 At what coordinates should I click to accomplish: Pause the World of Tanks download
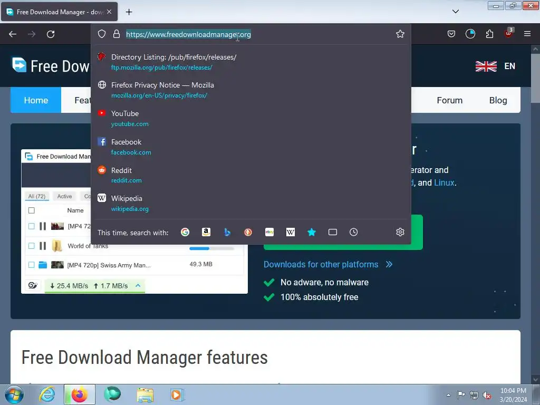click(x=43, y=246)
